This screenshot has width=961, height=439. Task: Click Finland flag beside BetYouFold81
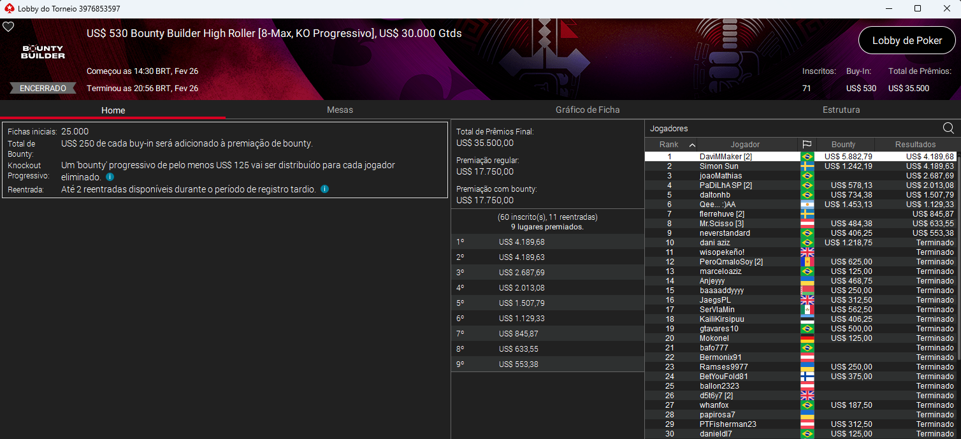pos(807,376)
